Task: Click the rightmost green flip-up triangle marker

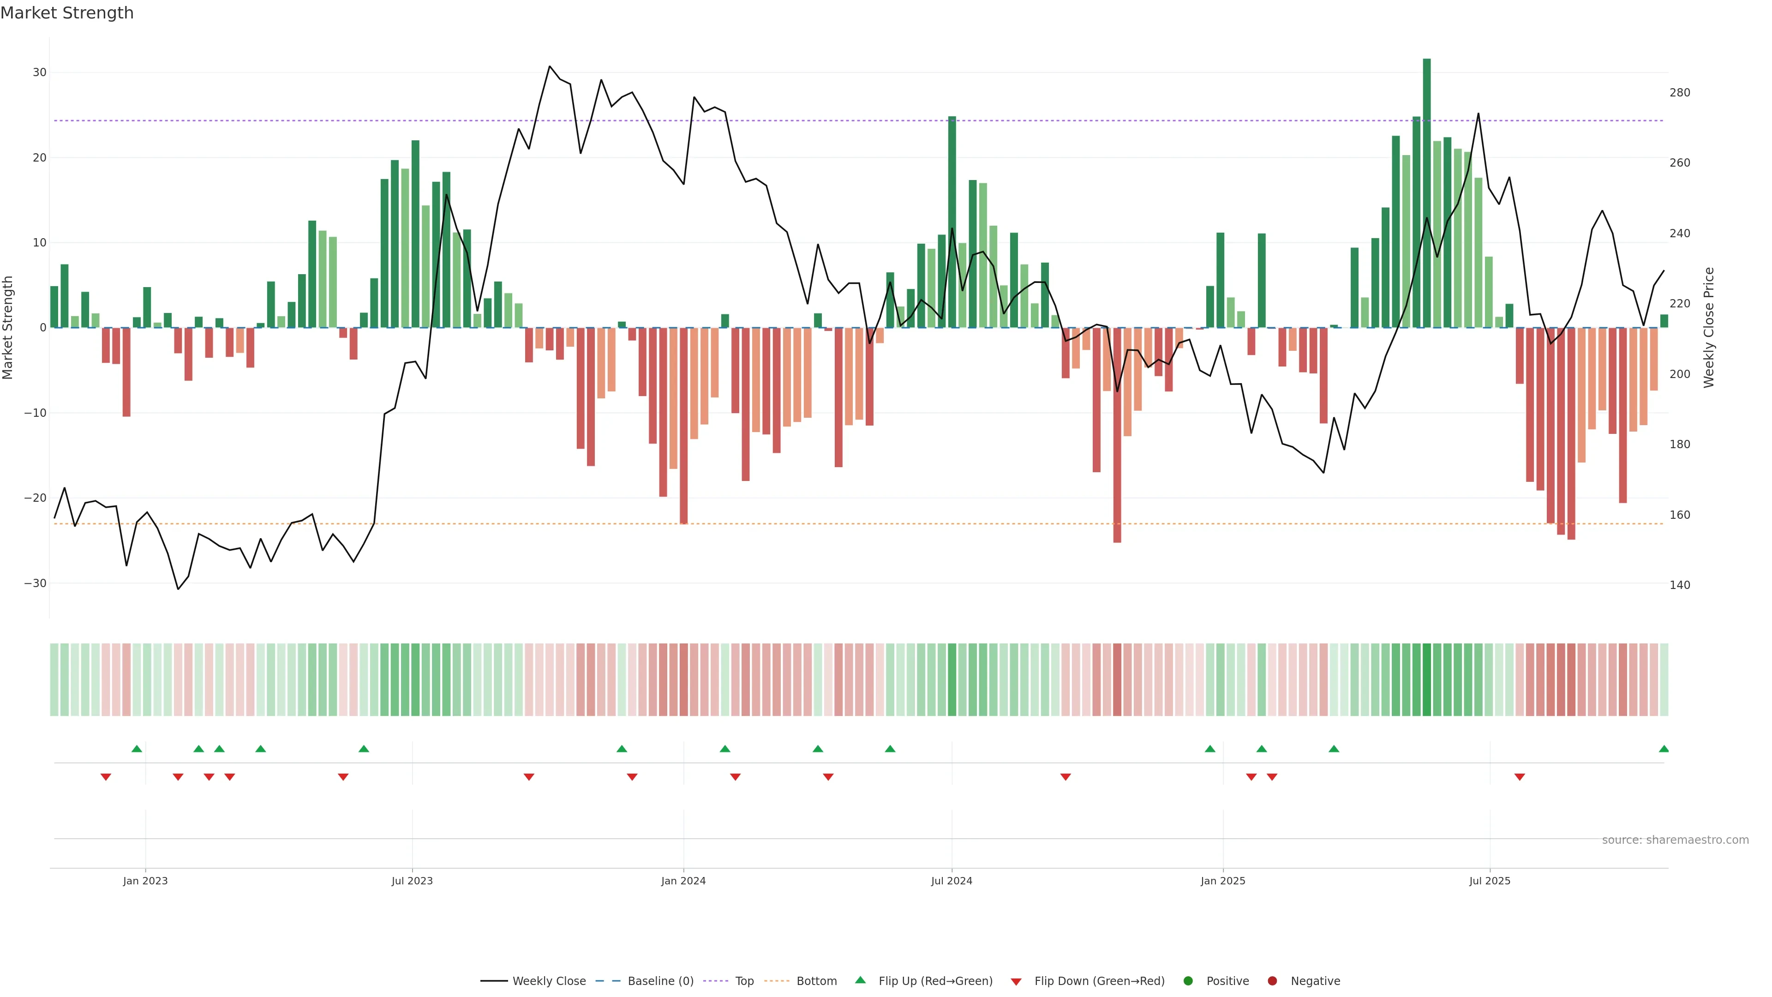Action: coord(1663,749)
